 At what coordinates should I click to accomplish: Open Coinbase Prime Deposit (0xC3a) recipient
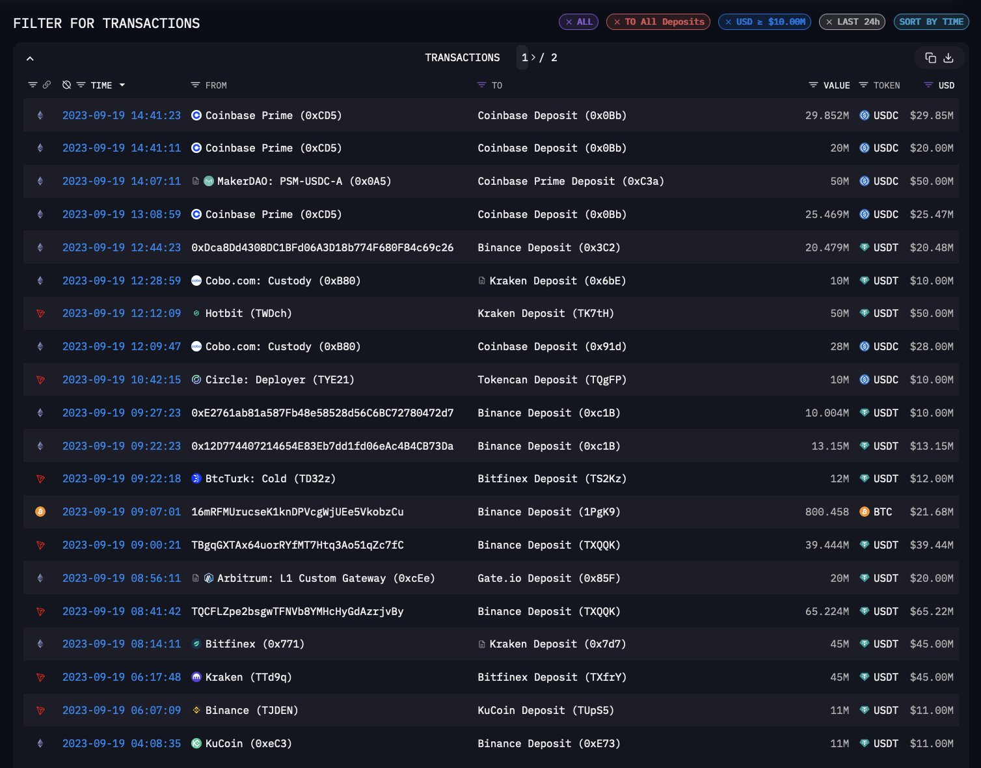coord(571,181)
